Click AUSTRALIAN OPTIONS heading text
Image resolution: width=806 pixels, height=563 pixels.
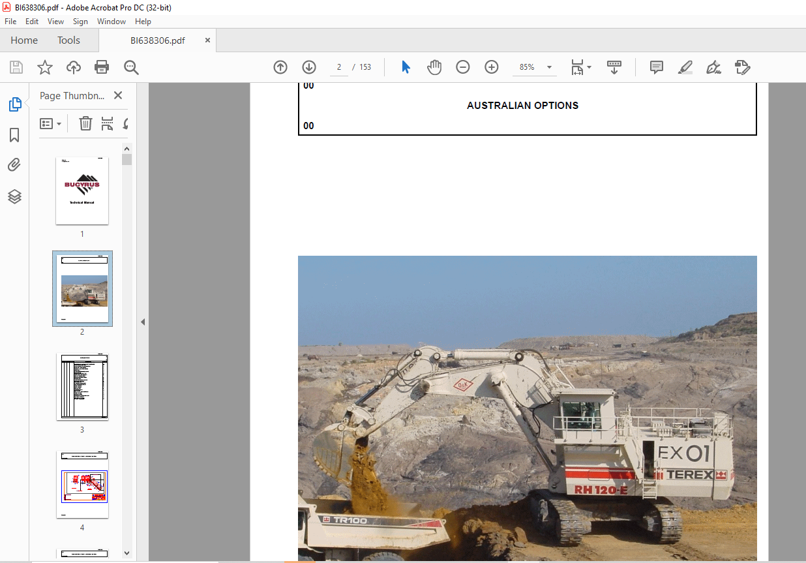(523, 105)
